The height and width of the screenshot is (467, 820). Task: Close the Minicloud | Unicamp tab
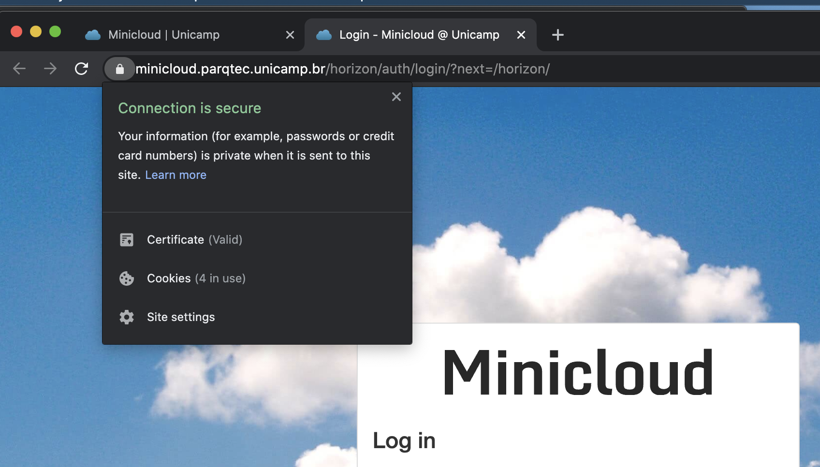click(290, 35)
